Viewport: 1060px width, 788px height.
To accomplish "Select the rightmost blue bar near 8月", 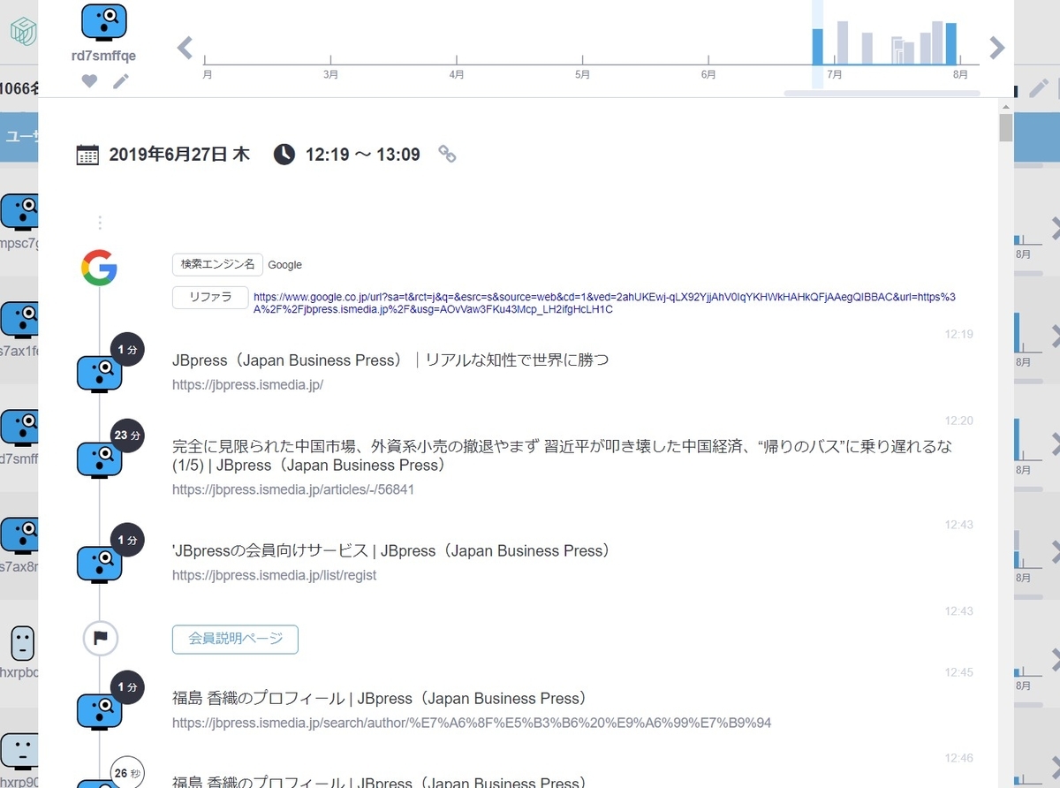I will (951, 44).
